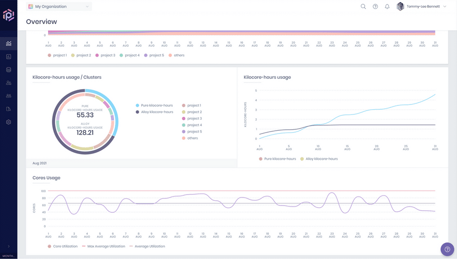Open the bar chart reports icon in sidebar
The image size is (457, 259).
click(x=9, y=57)
